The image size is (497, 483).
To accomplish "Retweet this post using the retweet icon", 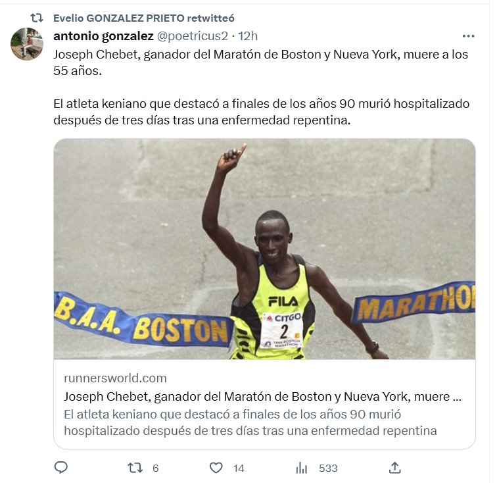I will 135,468.
